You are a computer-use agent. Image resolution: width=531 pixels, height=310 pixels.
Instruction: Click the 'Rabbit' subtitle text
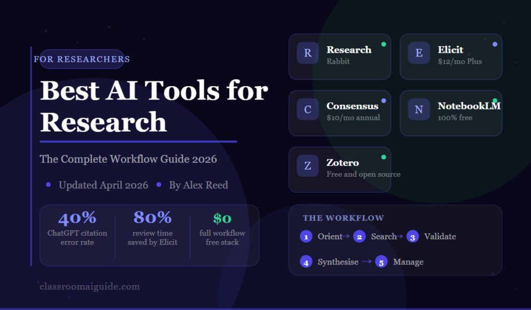(x=338, y=61)
